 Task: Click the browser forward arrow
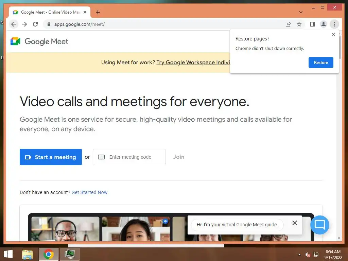(x=24, y=24)
